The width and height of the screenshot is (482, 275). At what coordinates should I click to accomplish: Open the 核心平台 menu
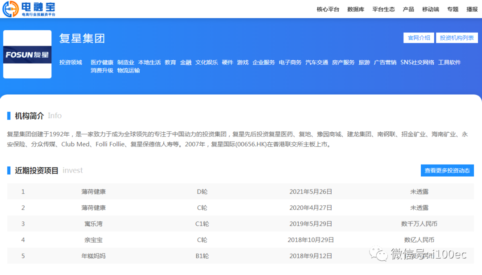click(x=328, y=9)
